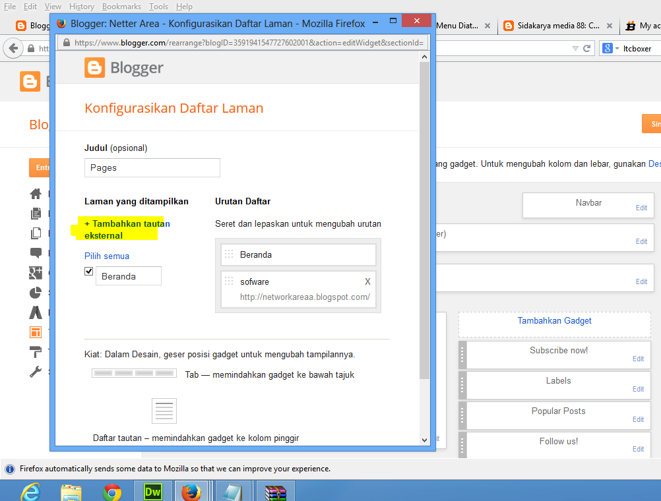Click Edit on the Labels gadget
Viewport: 661px width, 501px height.
638,389
